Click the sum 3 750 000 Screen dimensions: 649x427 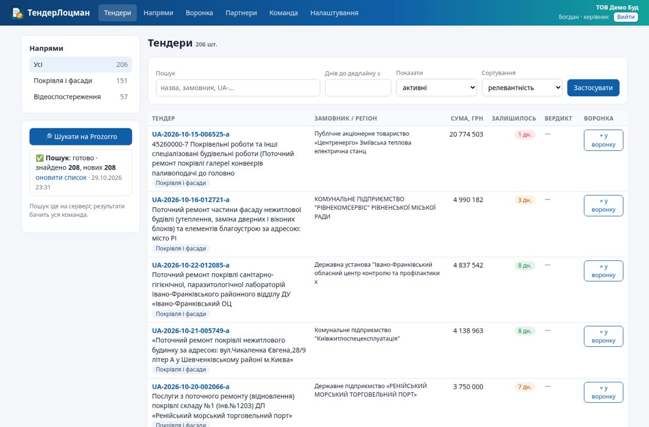pyautogui.click(x=468, y=386)
